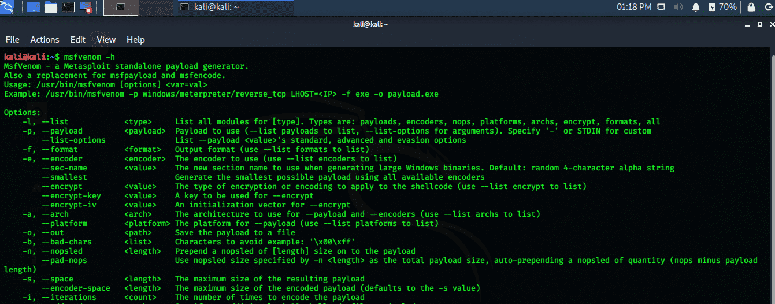Open the Actions menu
Viewport: 775px width, 304px height.
[45, 39]
